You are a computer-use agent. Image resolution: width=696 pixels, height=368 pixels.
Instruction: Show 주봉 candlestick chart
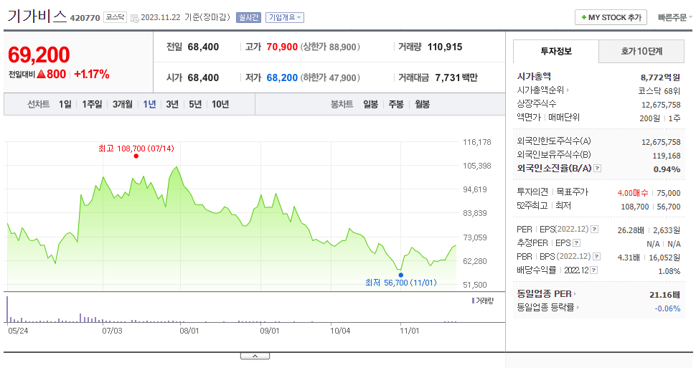[x=396, y=104]
